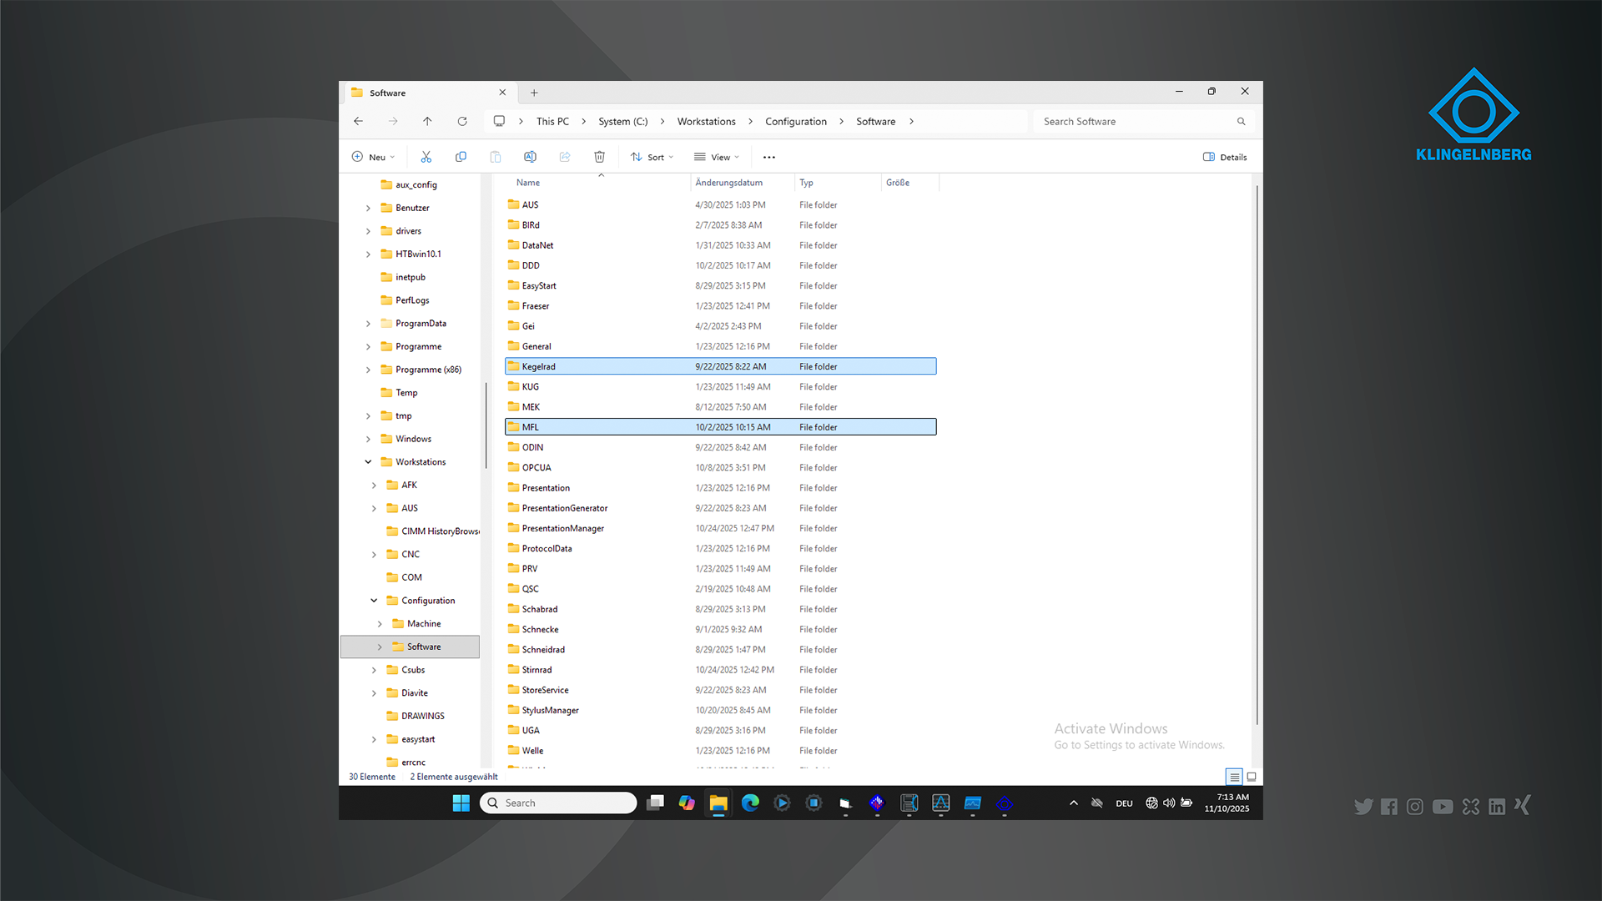Open Microsoft Edge from taskbar
This screenshot has width=1602, height=901.
[x=750, y=803]
